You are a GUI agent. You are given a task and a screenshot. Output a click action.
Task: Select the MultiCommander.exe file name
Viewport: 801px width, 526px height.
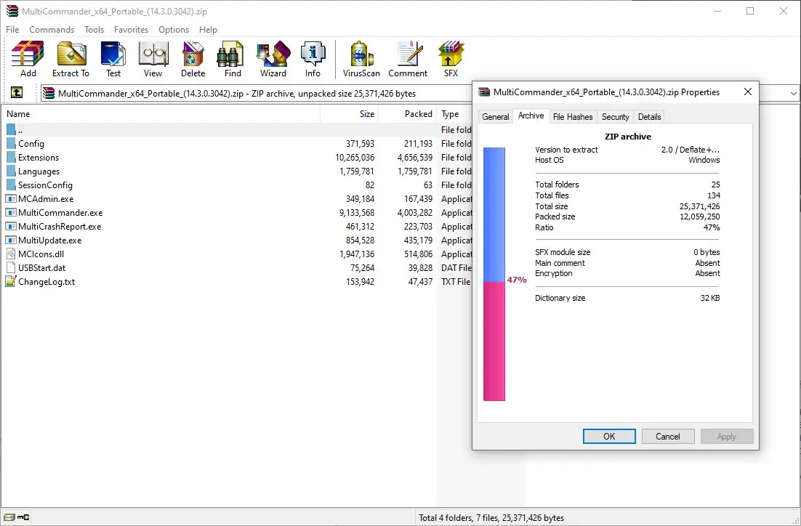[60, 212]
